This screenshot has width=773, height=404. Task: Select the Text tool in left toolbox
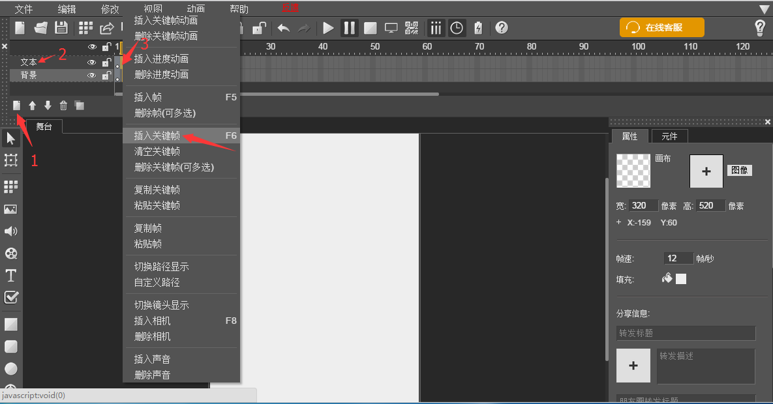click(11, 275)
